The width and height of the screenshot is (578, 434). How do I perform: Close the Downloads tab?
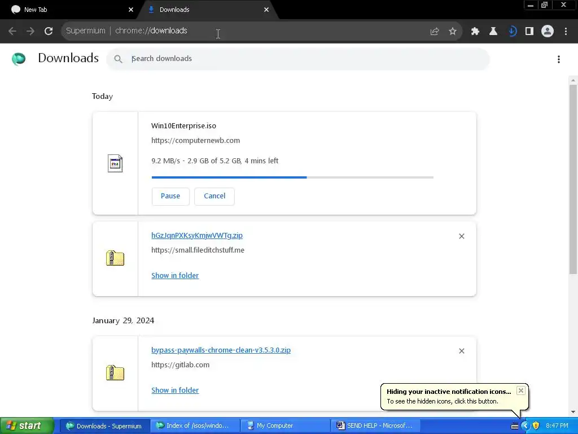(266, 10)
